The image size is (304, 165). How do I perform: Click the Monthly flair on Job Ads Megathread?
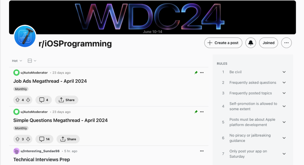coord(21,89)
